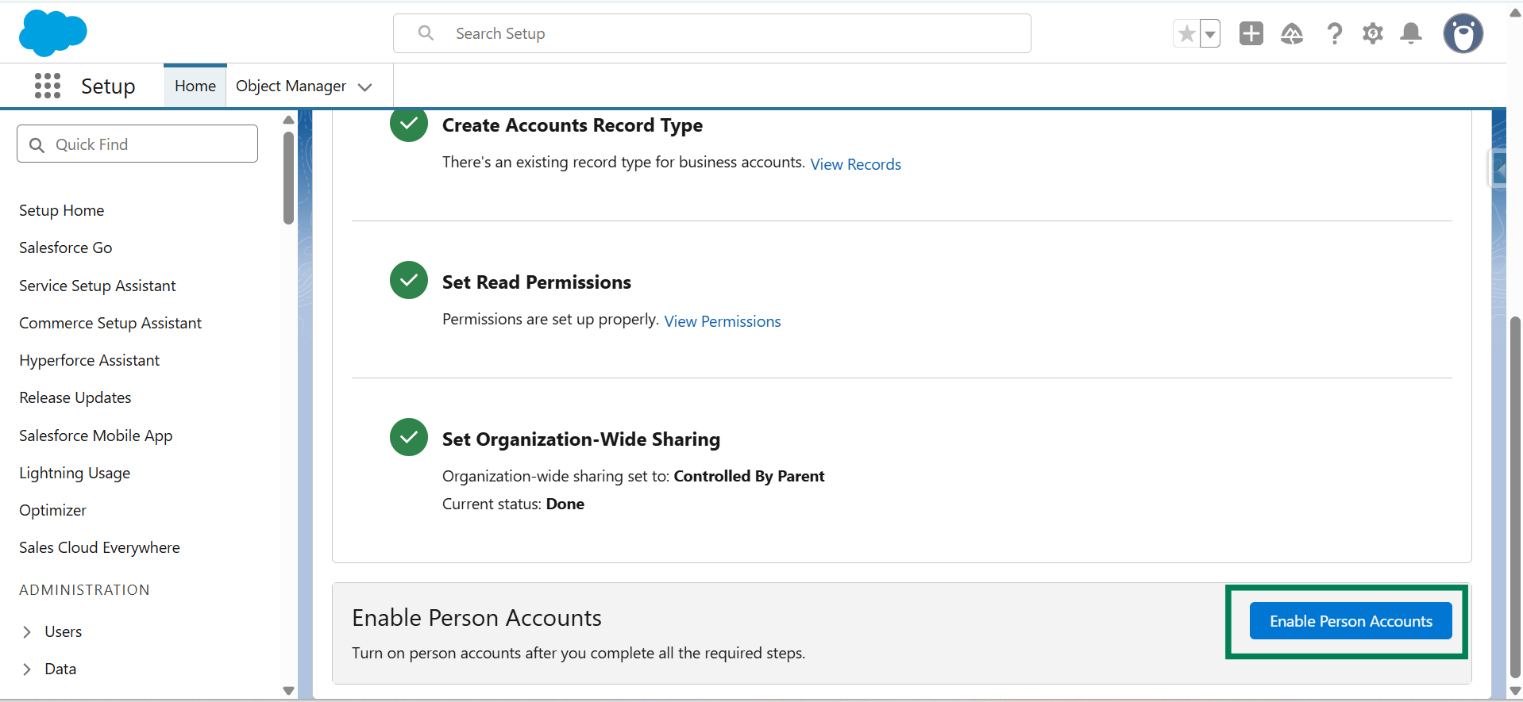Viewport: 1523px width, 702px height.
Task: Click the Search Setup field
Action: pos(715,33)
